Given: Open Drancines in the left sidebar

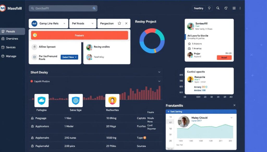Looking at the screenshot, I should pos(12,39).
